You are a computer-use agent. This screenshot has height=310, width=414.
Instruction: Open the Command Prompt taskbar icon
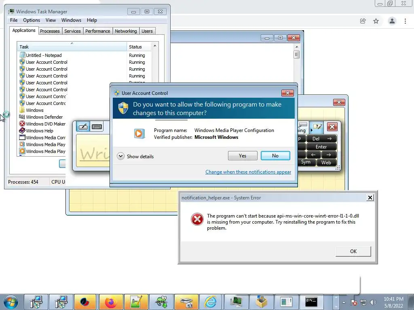tap(311, 302)
